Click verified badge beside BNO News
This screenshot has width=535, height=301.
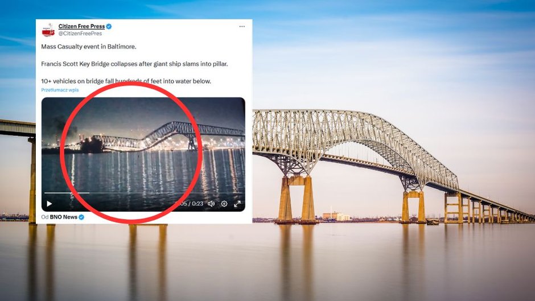[x=81, y=217]
